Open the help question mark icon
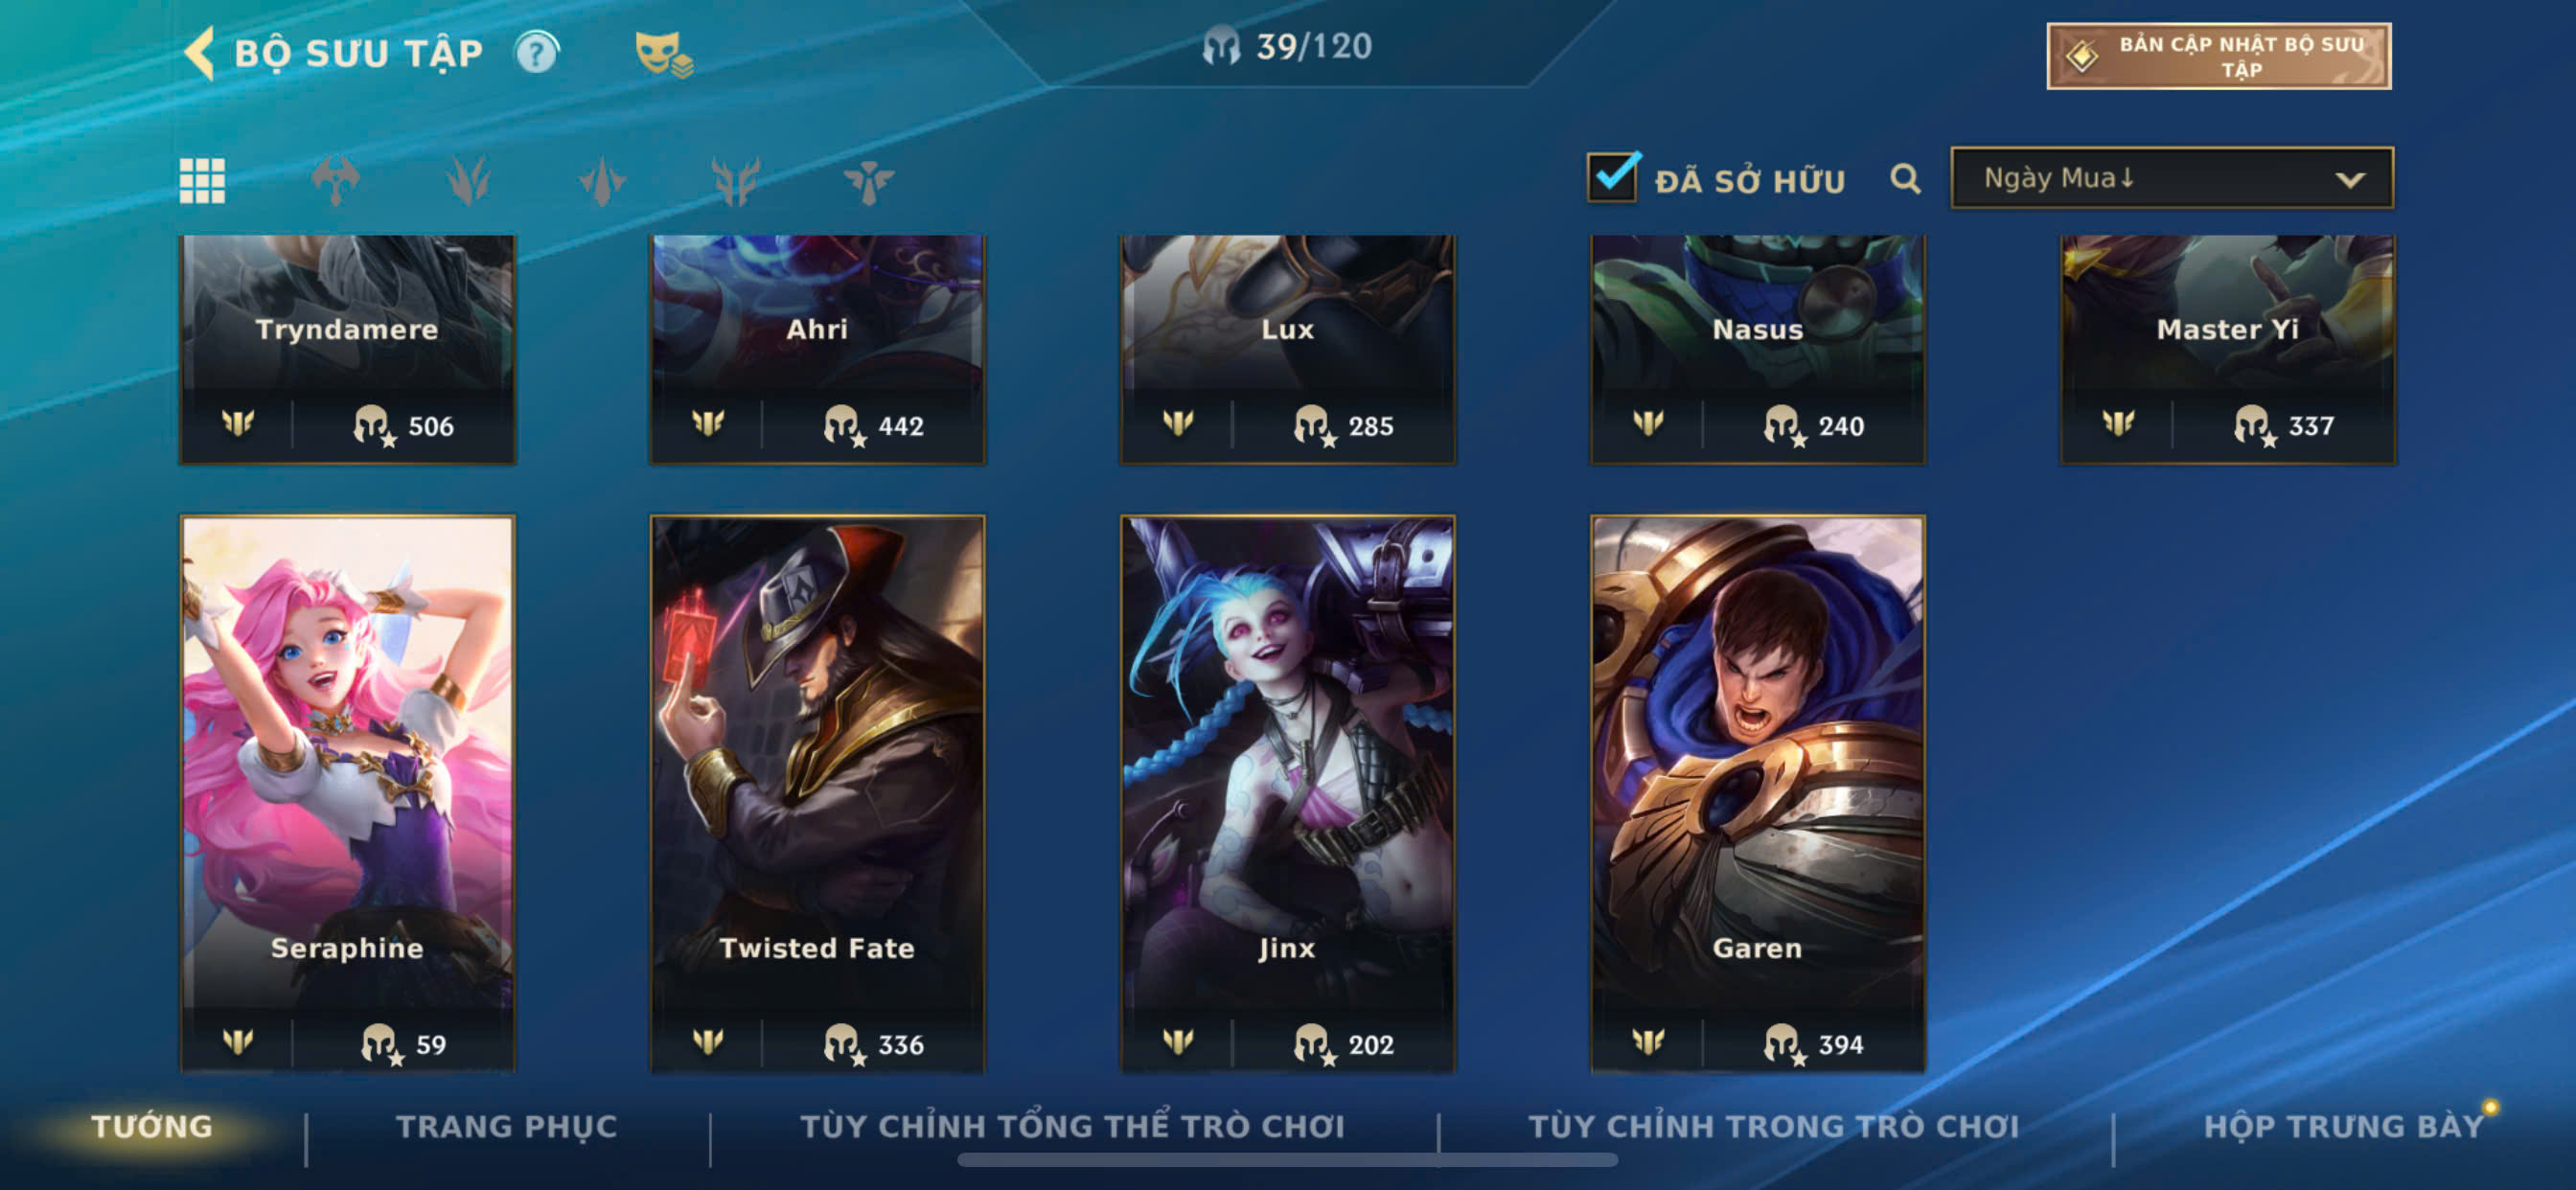The image size is (2576, 1190). point(537,52)
